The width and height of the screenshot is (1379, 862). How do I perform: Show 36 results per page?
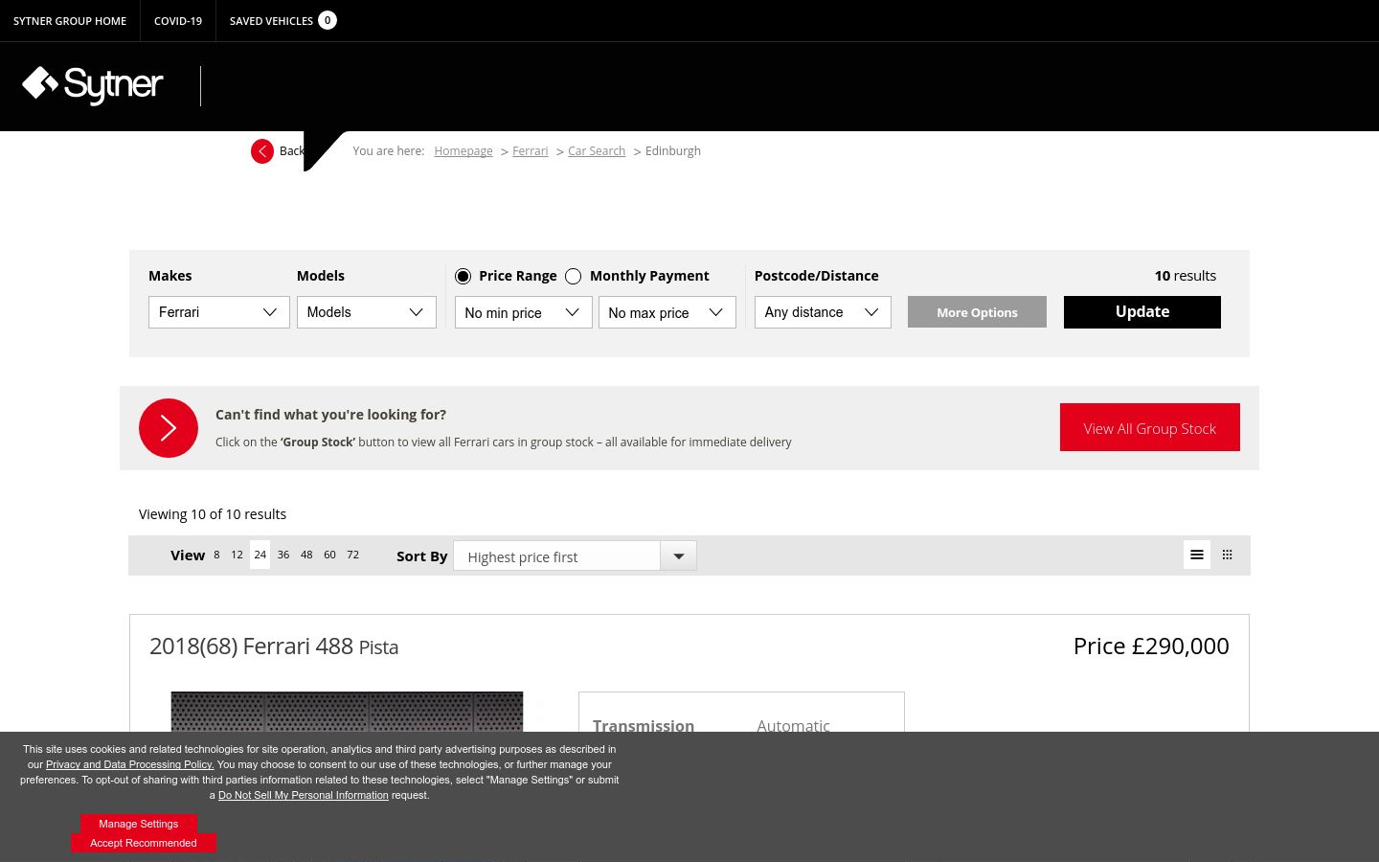coord(283,555)
